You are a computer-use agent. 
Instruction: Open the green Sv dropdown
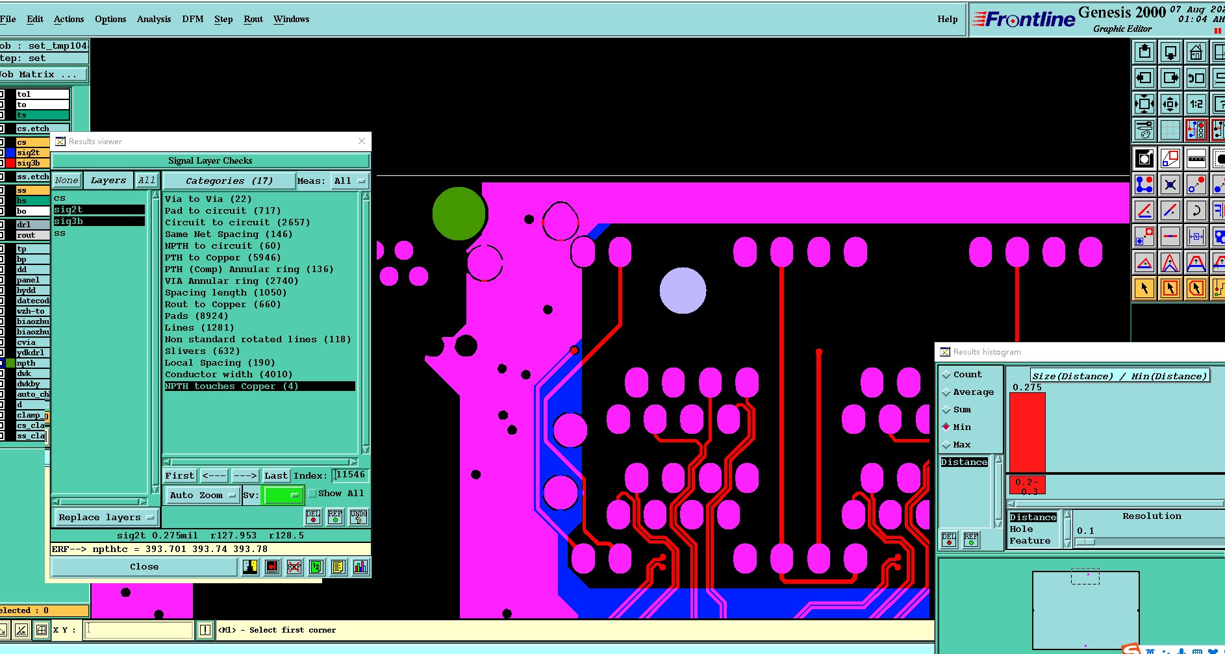click(x=283, y=496)
